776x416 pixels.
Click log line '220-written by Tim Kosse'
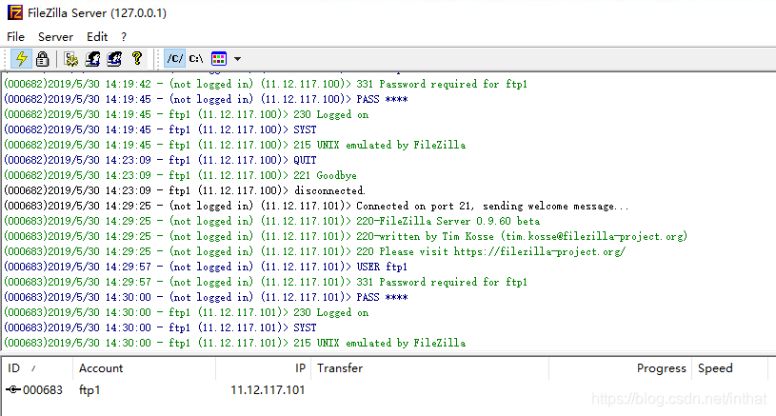346,236
